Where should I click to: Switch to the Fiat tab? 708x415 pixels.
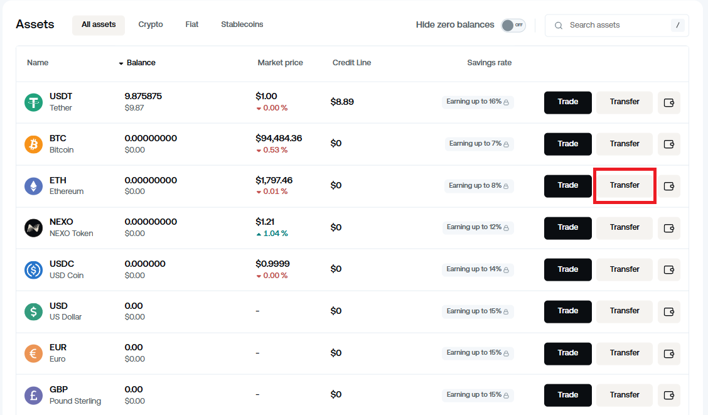pyautogui.click(x=192, y=24)
